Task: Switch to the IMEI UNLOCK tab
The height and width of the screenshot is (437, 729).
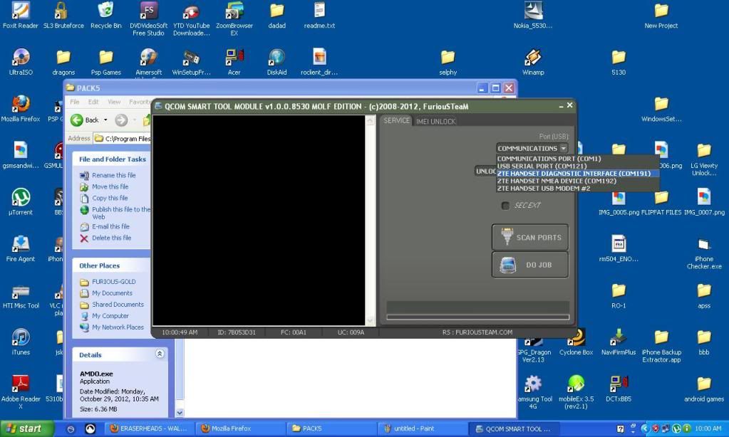Action: 435,122
